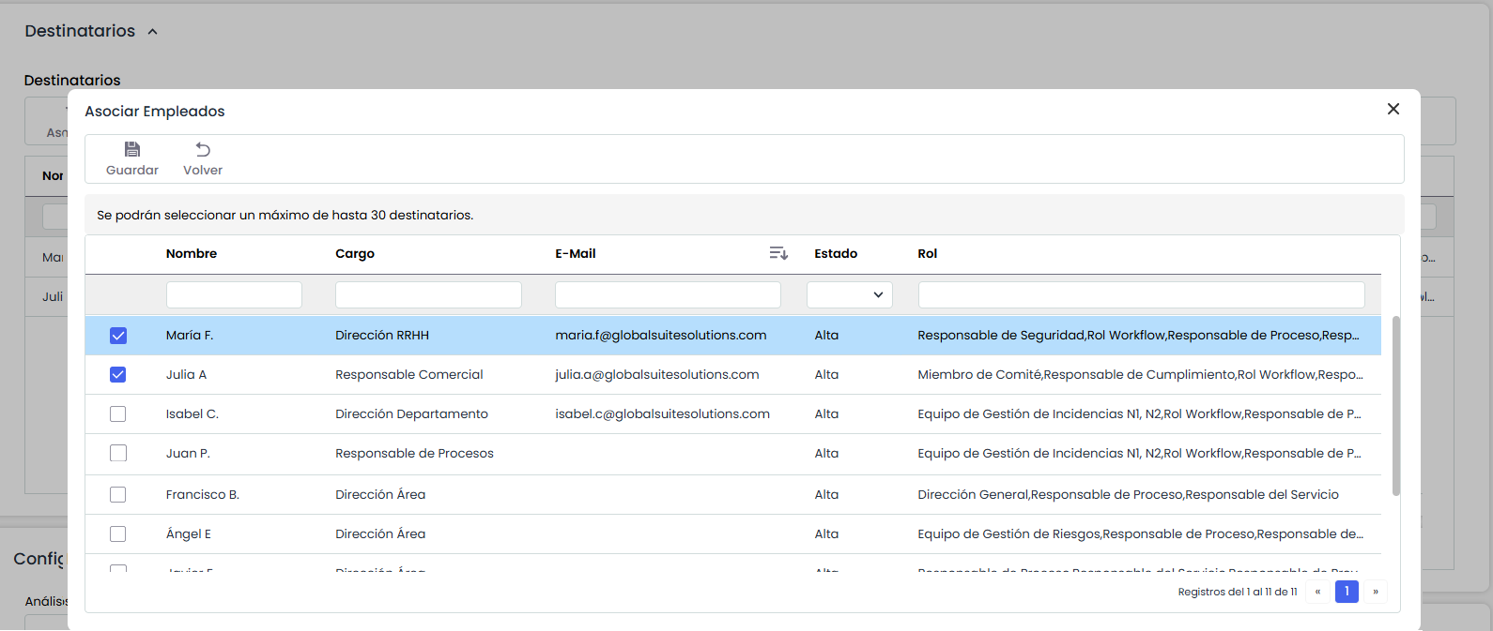Screen dimensions: 1493x631
Task: Enable the Ángel E checkbox
Action: coord(118,534)
